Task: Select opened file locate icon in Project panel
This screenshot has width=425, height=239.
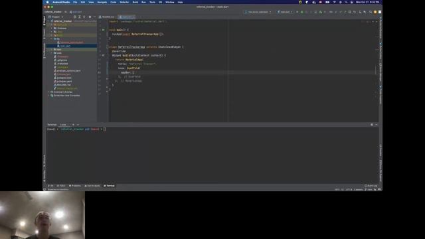Action: 75,17
